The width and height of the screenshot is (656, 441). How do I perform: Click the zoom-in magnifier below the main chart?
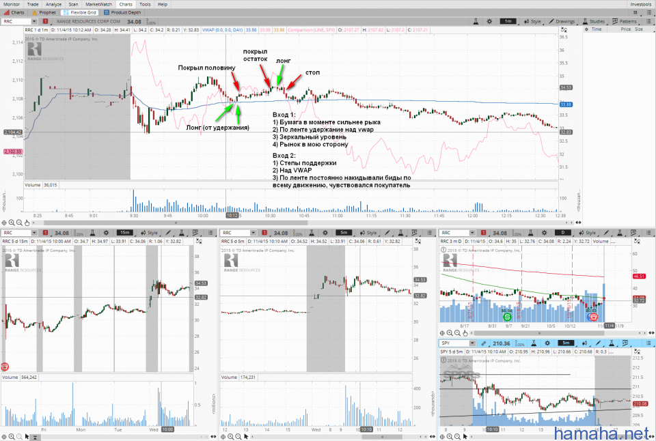(12, 223)
